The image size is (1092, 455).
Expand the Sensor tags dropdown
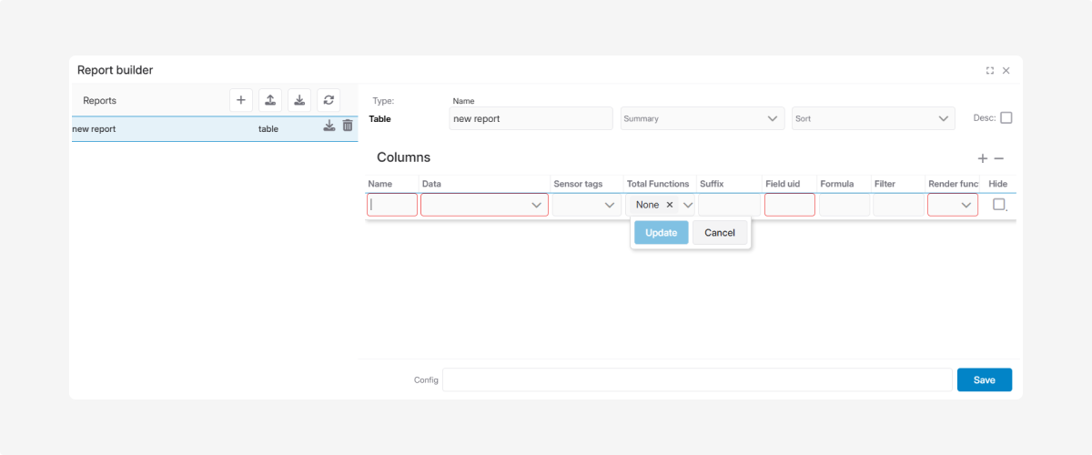[586, 205]
